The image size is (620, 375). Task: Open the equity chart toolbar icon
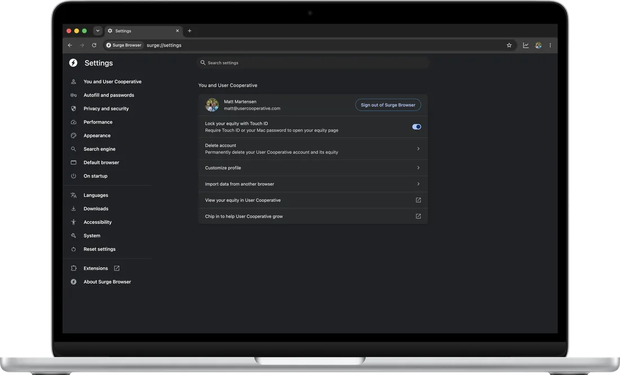(x=525, y=46)
